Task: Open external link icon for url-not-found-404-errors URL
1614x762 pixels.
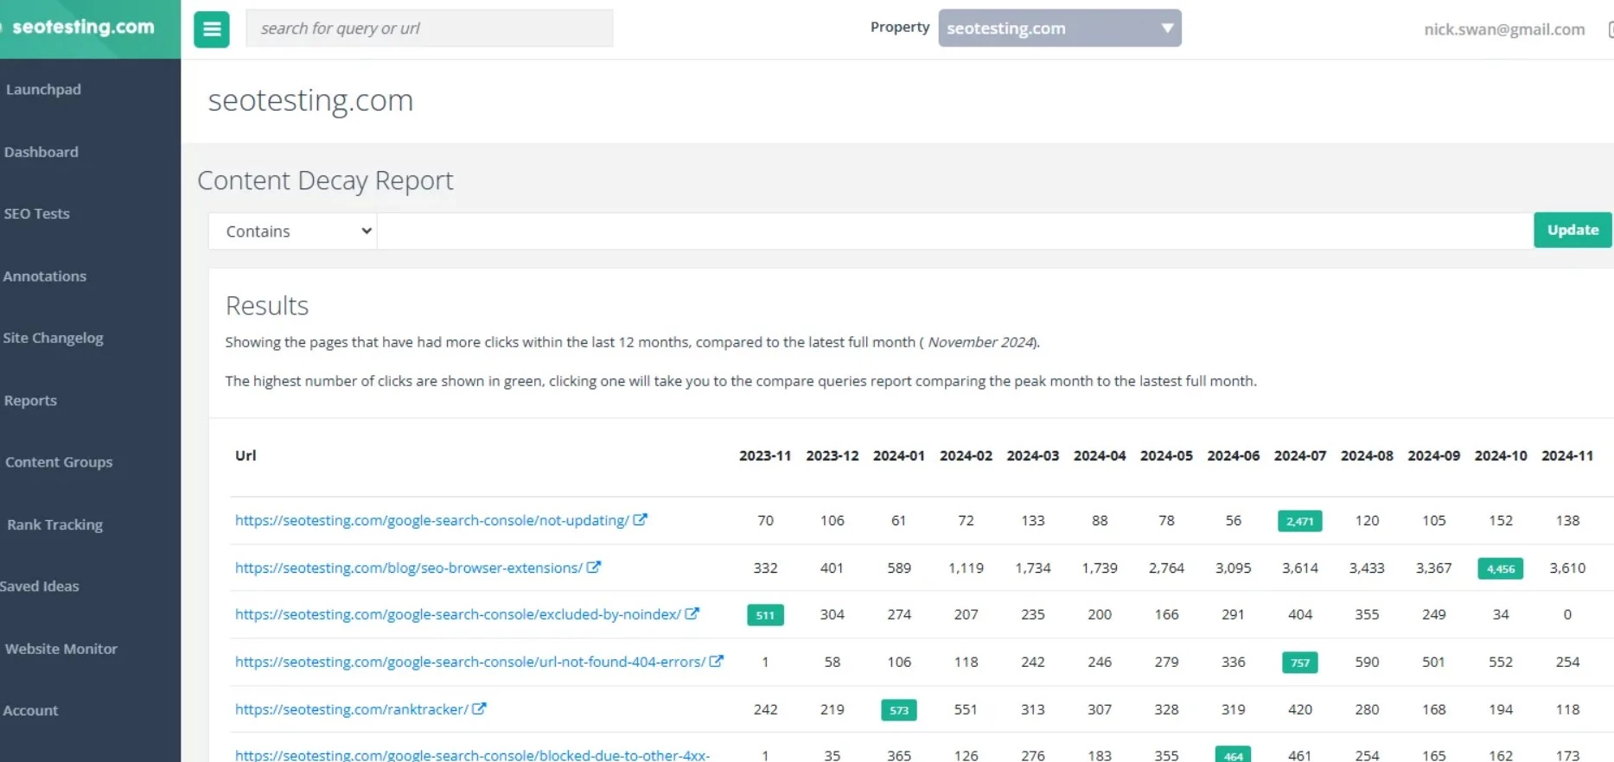Action: pos(716,662)
